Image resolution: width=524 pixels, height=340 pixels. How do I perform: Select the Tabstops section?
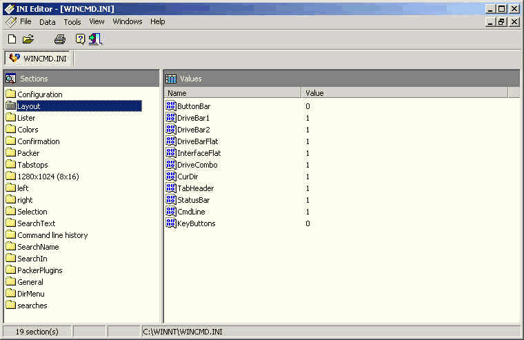(32, 165)
